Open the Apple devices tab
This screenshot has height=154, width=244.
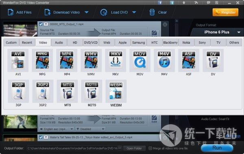click(123, 42)
